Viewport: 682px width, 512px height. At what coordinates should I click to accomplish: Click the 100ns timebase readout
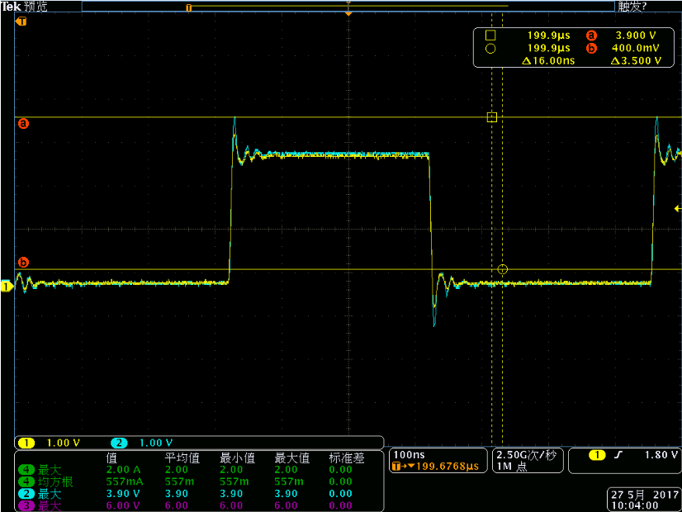tap(409, 455)
